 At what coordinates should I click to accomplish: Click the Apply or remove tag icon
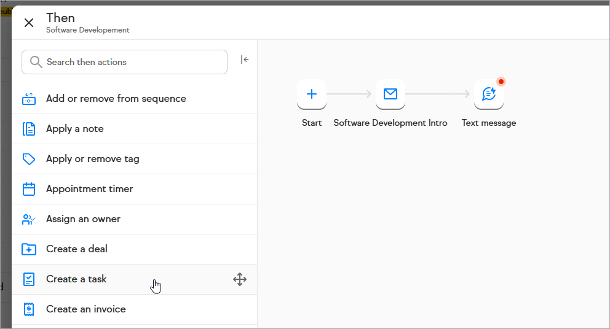[x=29, y=159]
